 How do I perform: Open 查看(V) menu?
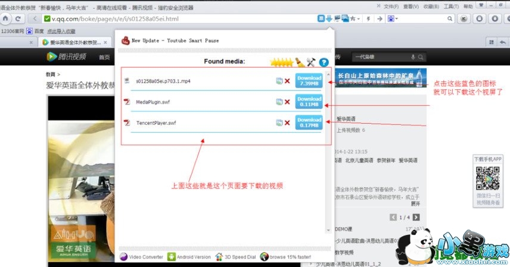411,7
